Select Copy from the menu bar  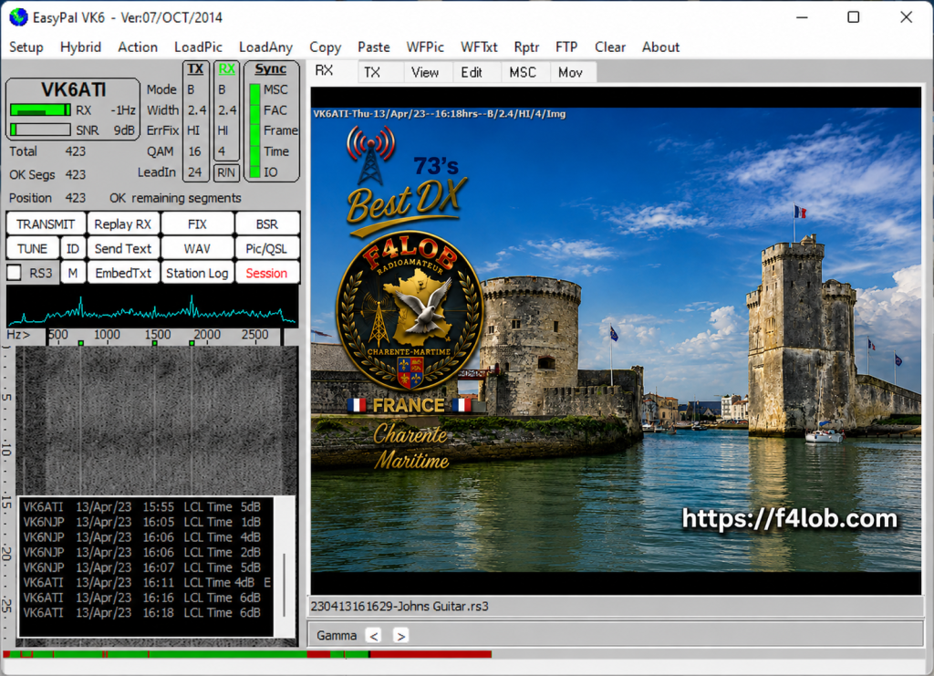325,47
